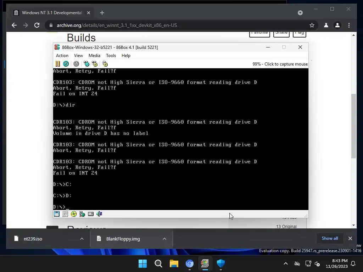The width and height of the screenshot is (363, 272).
Task: Select the Windows NT 3.1 Developmental browser tab
Action: coord(51,13)
